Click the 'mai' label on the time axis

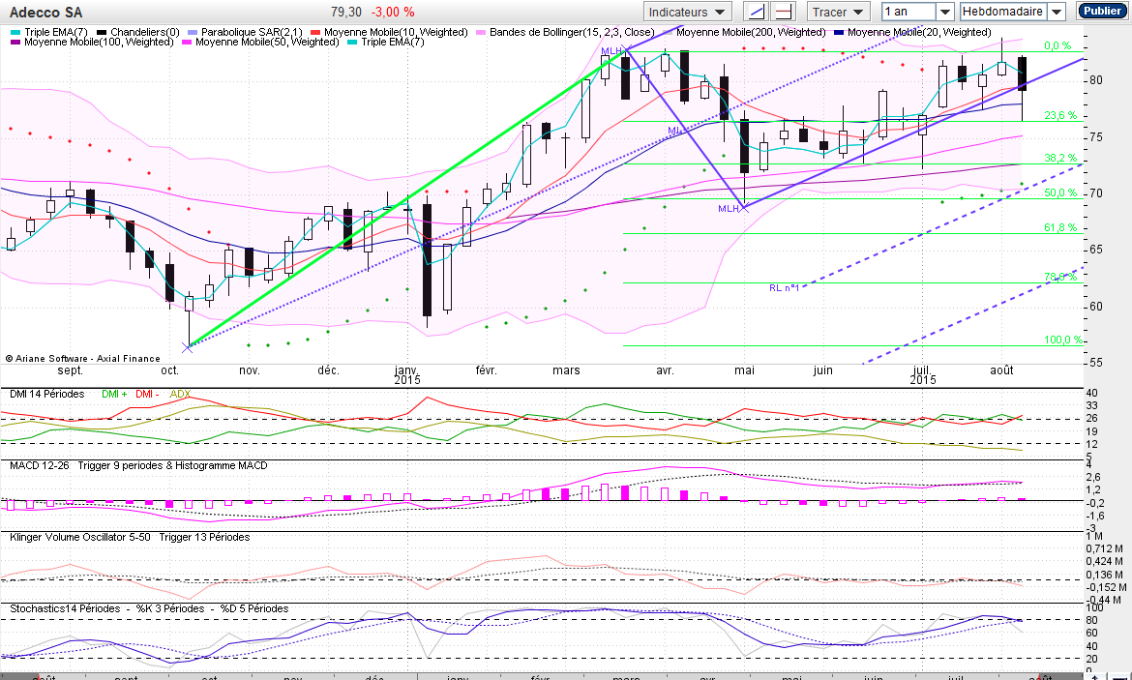744,370
